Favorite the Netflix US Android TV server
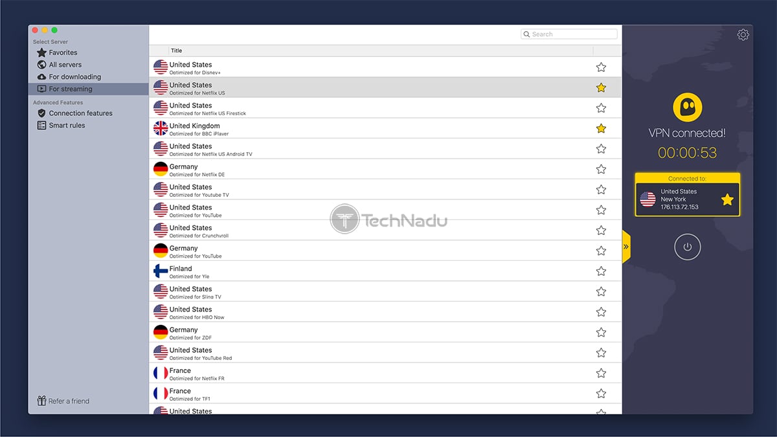 [601, 149]
